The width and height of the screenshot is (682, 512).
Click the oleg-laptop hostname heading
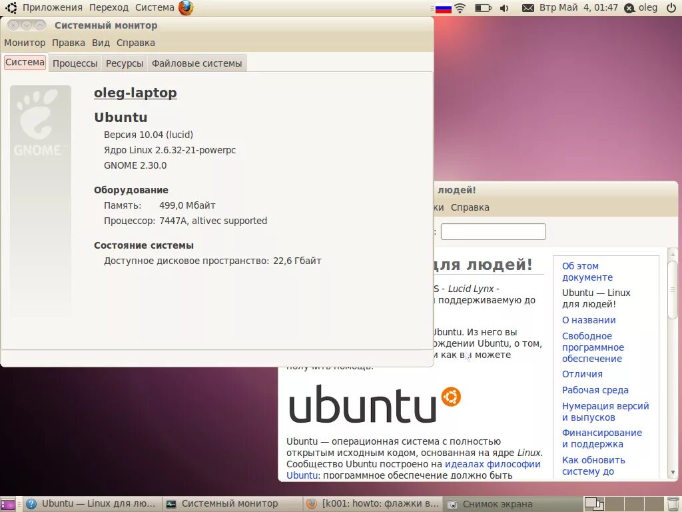click(135, 93)
